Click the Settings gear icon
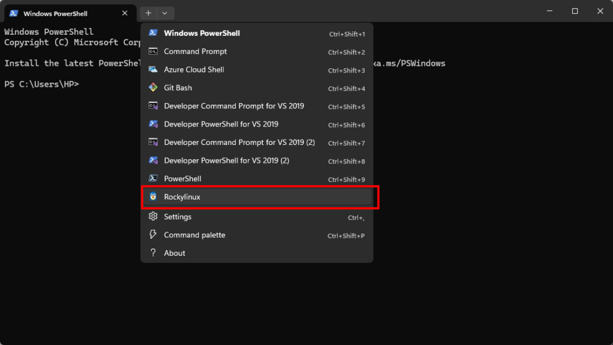 [153, 216]
